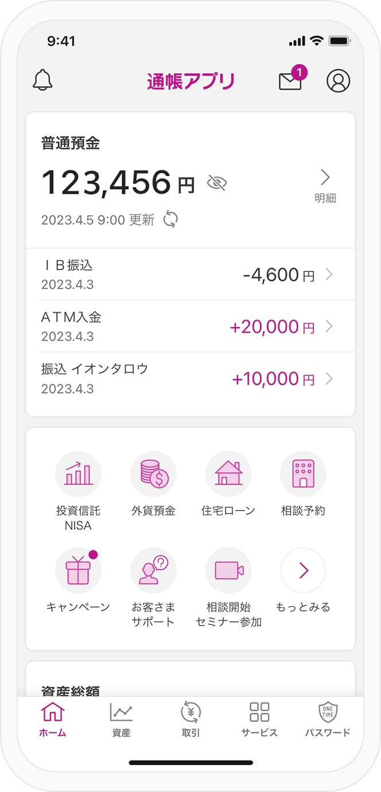Open the 住宅ローン house icon
This screenshot has height=792, width=381.
228,474
